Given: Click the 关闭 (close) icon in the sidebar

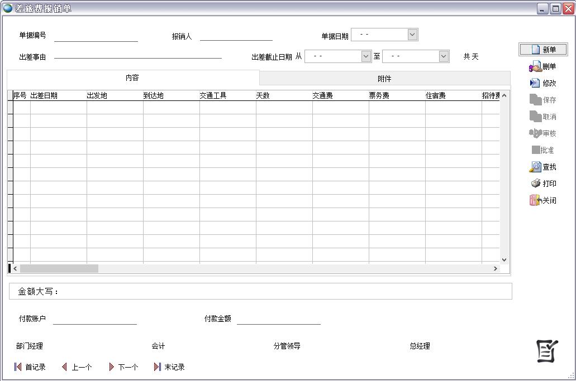Looking at the screenshot, I should (535, 200).
